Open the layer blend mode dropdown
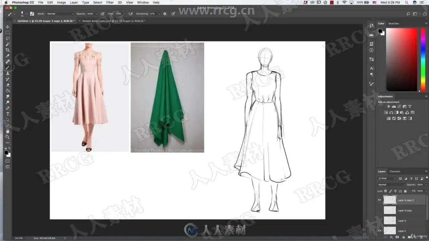429x241 pixels. 391,184
